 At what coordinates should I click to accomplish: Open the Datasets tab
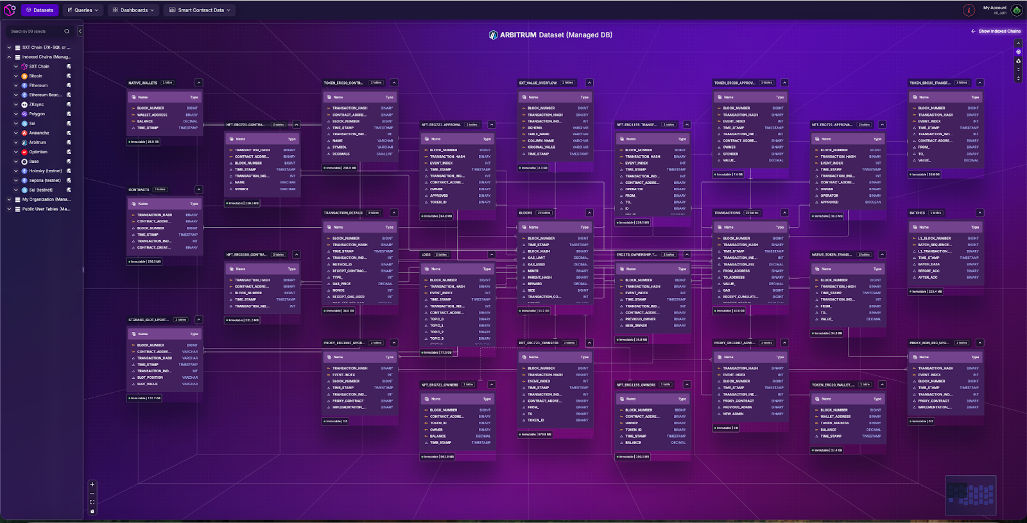tap(40, 10)
